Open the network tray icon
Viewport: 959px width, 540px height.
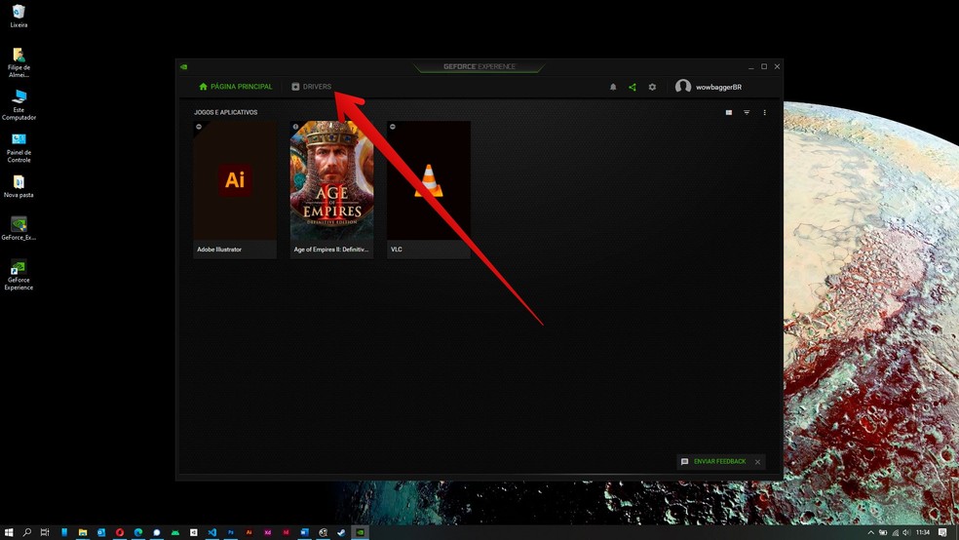(x=895, y=532)
